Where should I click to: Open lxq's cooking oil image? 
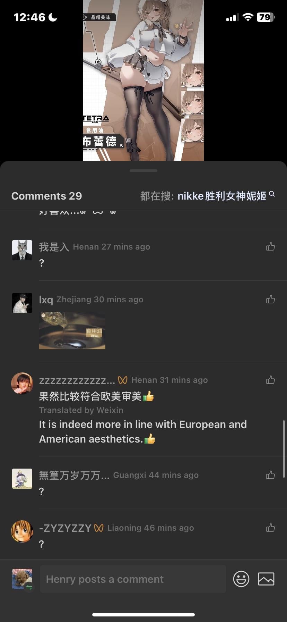pyautogui.click(x=72, y=330)
